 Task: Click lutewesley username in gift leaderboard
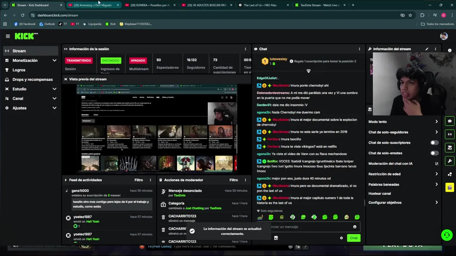(278, 59)
